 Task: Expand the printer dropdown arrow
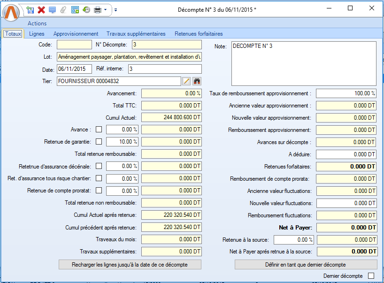click(x=106, y=9)
